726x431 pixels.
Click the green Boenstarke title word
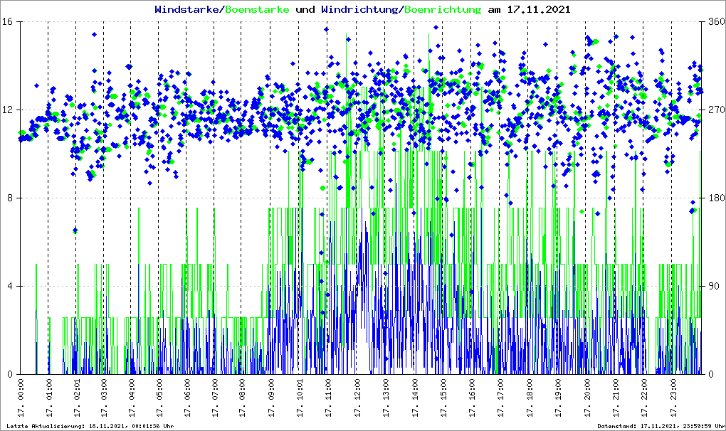click(258, 10)
